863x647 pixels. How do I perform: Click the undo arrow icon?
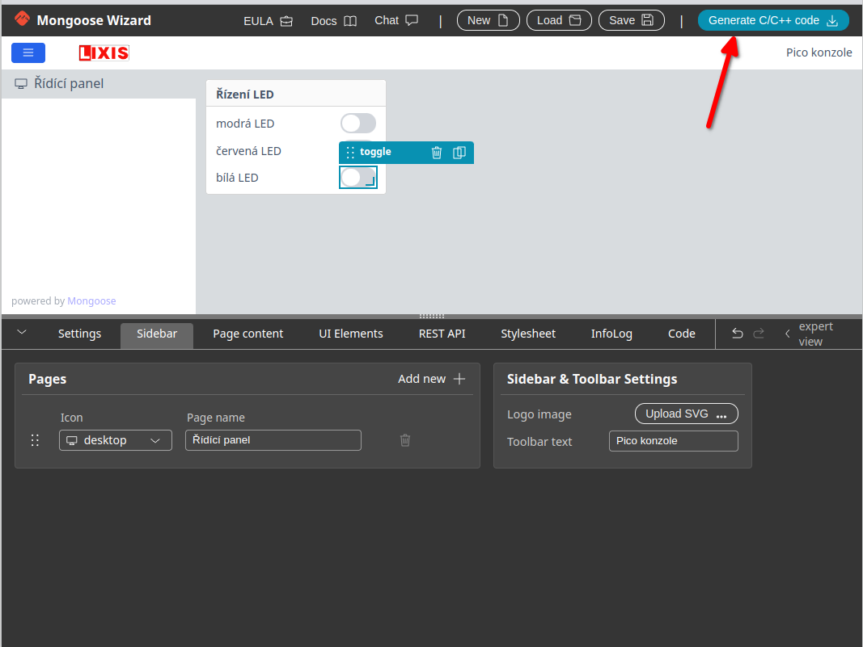point(738,334)
